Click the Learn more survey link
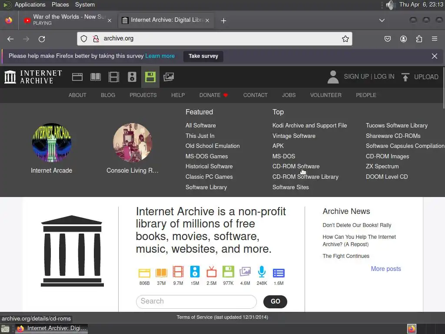 160,56
